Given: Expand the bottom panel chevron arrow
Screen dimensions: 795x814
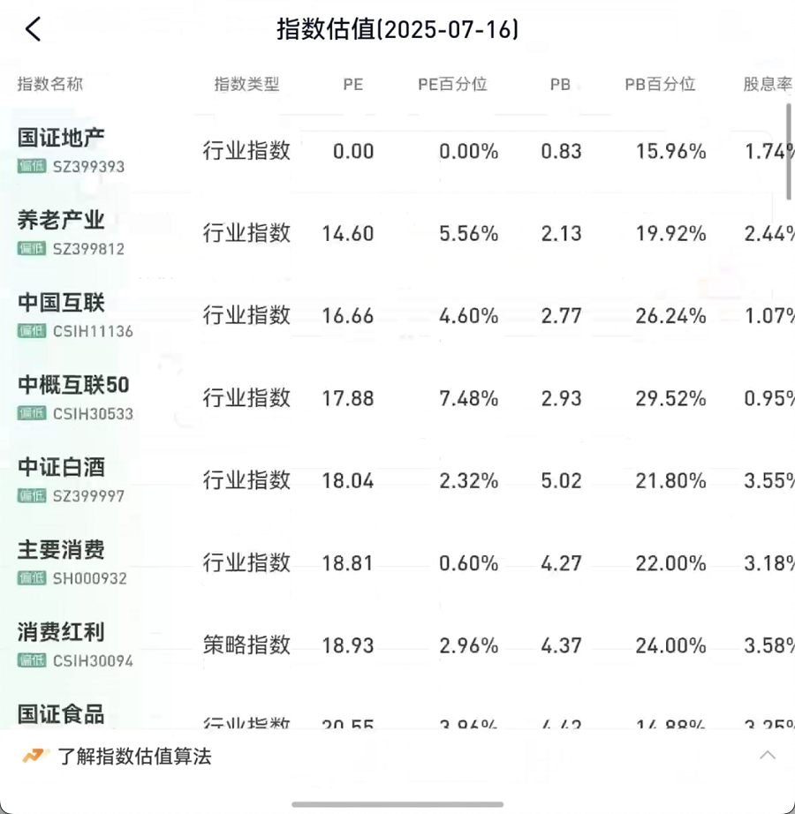Looking at the screenshot, I should coord(768,756).
